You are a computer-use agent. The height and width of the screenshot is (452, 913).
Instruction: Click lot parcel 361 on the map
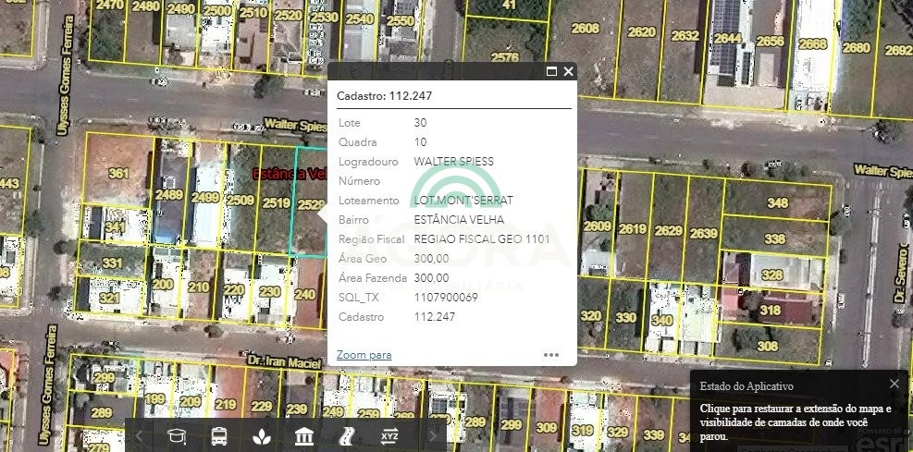pyautogui.click(x=118, y=173)
